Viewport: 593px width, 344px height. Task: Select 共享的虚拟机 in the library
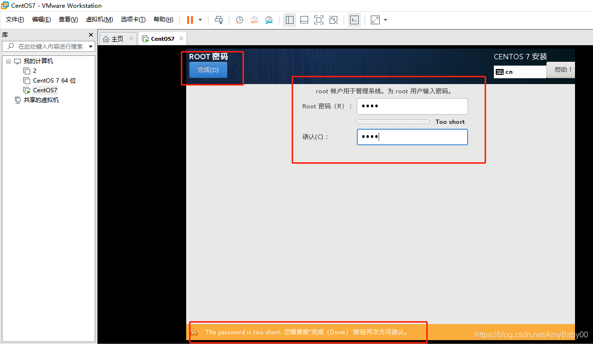click(41, 100)
